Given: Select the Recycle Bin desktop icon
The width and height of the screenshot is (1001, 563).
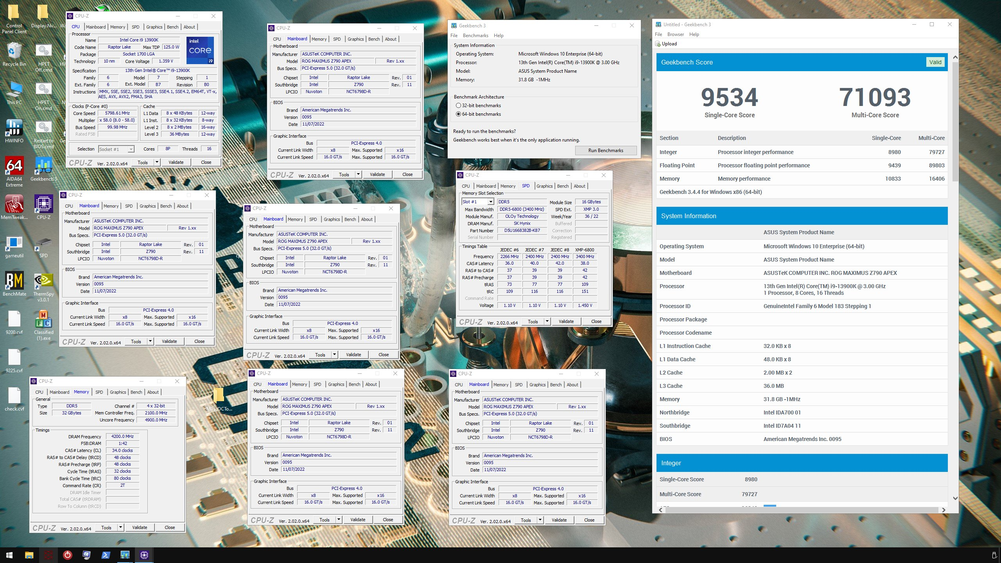Looking at the screenshot, I should pos(14,55).
